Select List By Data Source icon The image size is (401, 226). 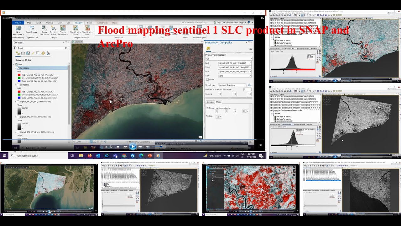(23, 53)
